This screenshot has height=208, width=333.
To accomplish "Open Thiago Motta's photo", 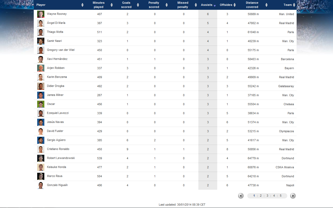I will point(41,32).
